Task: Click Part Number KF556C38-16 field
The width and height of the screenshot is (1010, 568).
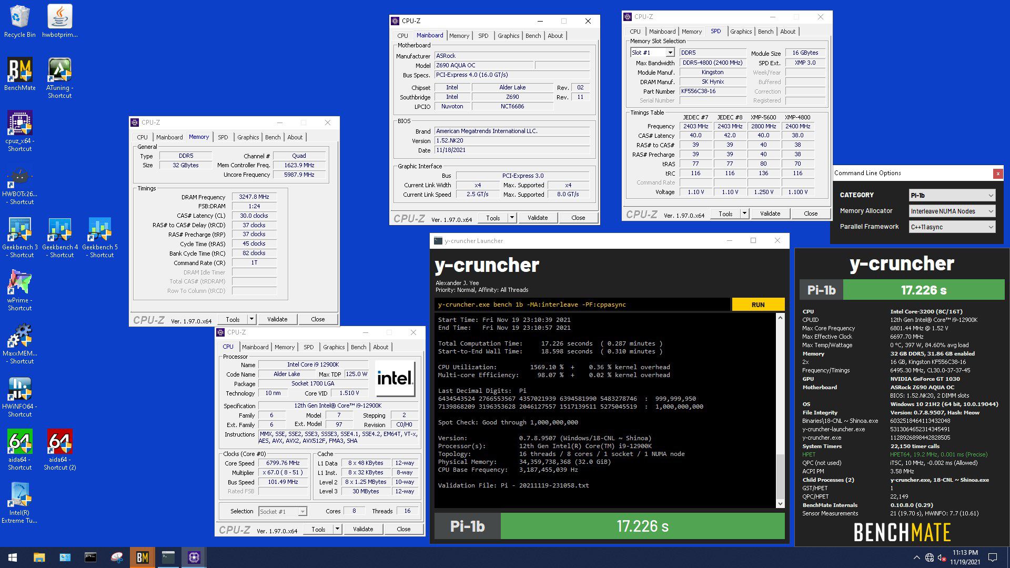Action: [x=713, y=91]
